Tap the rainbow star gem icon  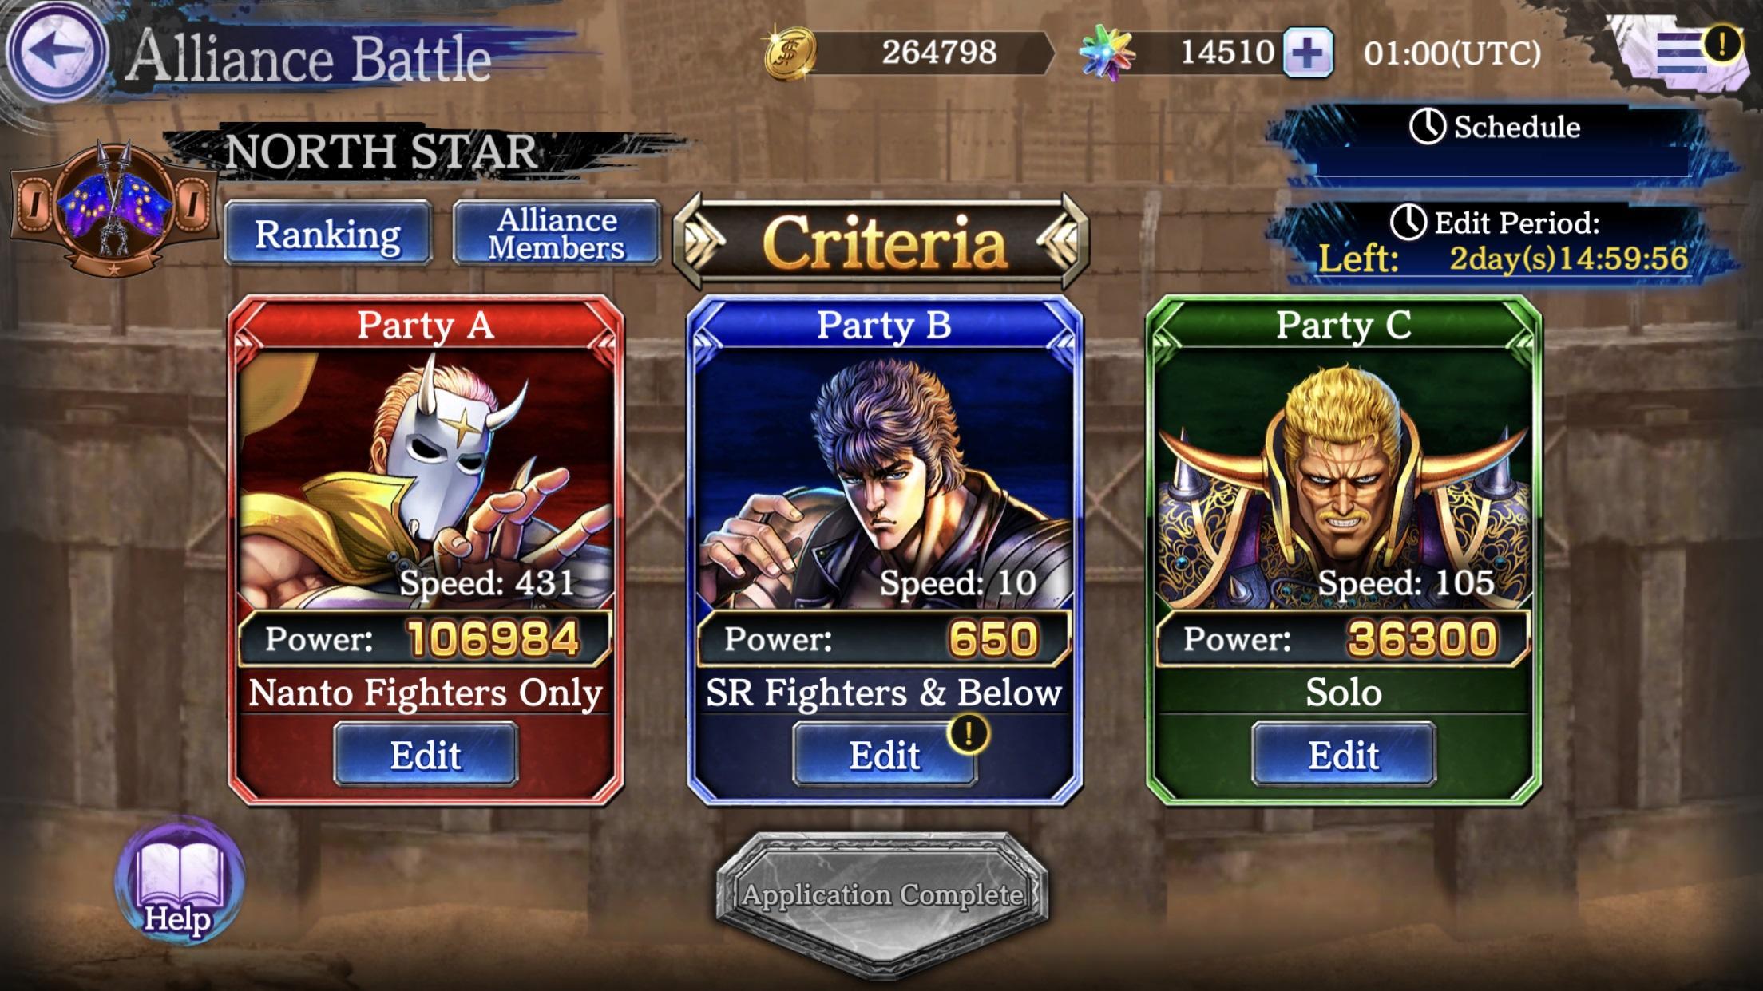pos(1107,53)
